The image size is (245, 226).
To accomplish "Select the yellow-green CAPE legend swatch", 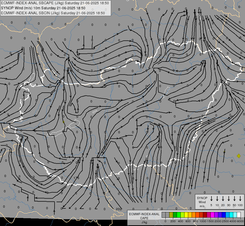I will point(182,215).
